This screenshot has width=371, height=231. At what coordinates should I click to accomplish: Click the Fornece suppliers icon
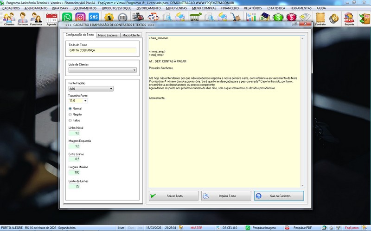click(23, 19)
